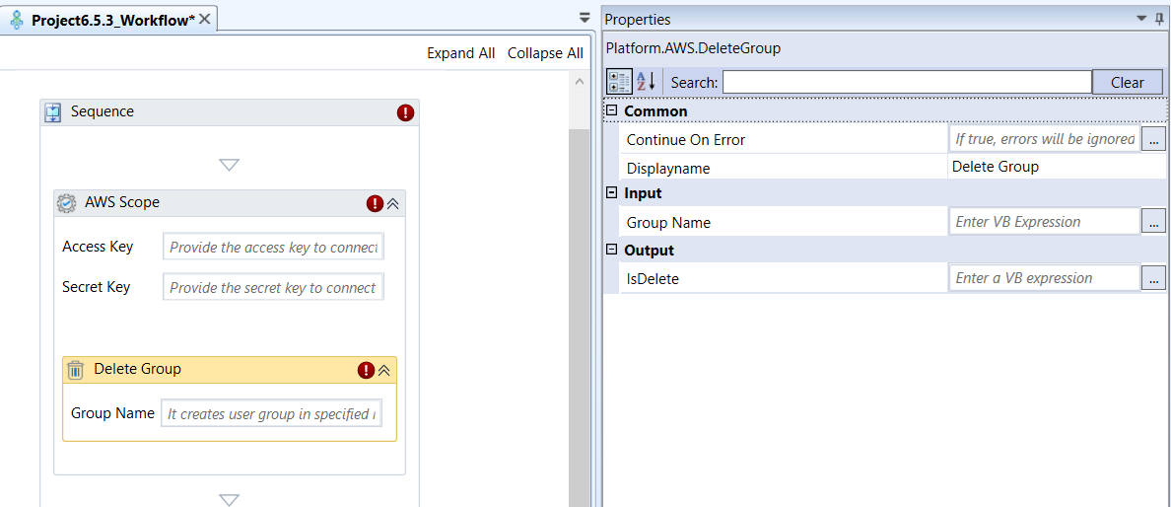
Task: Click the workflow tab icon
Action: point(17,20)
